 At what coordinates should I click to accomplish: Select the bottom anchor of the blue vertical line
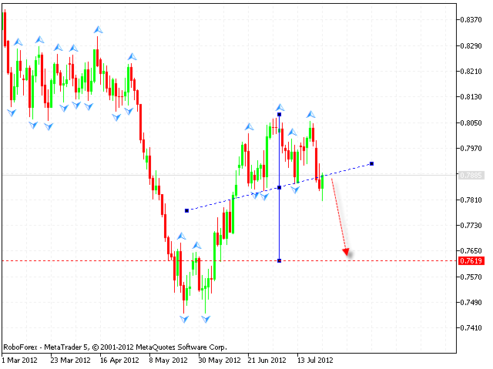(x=279, y=260)
